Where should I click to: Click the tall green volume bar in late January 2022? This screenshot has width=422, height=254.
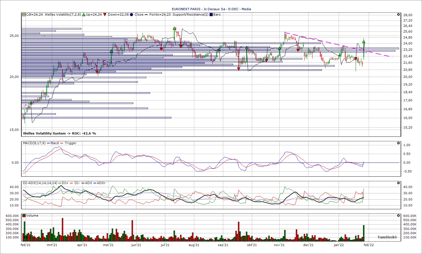(x=364, y=233)
